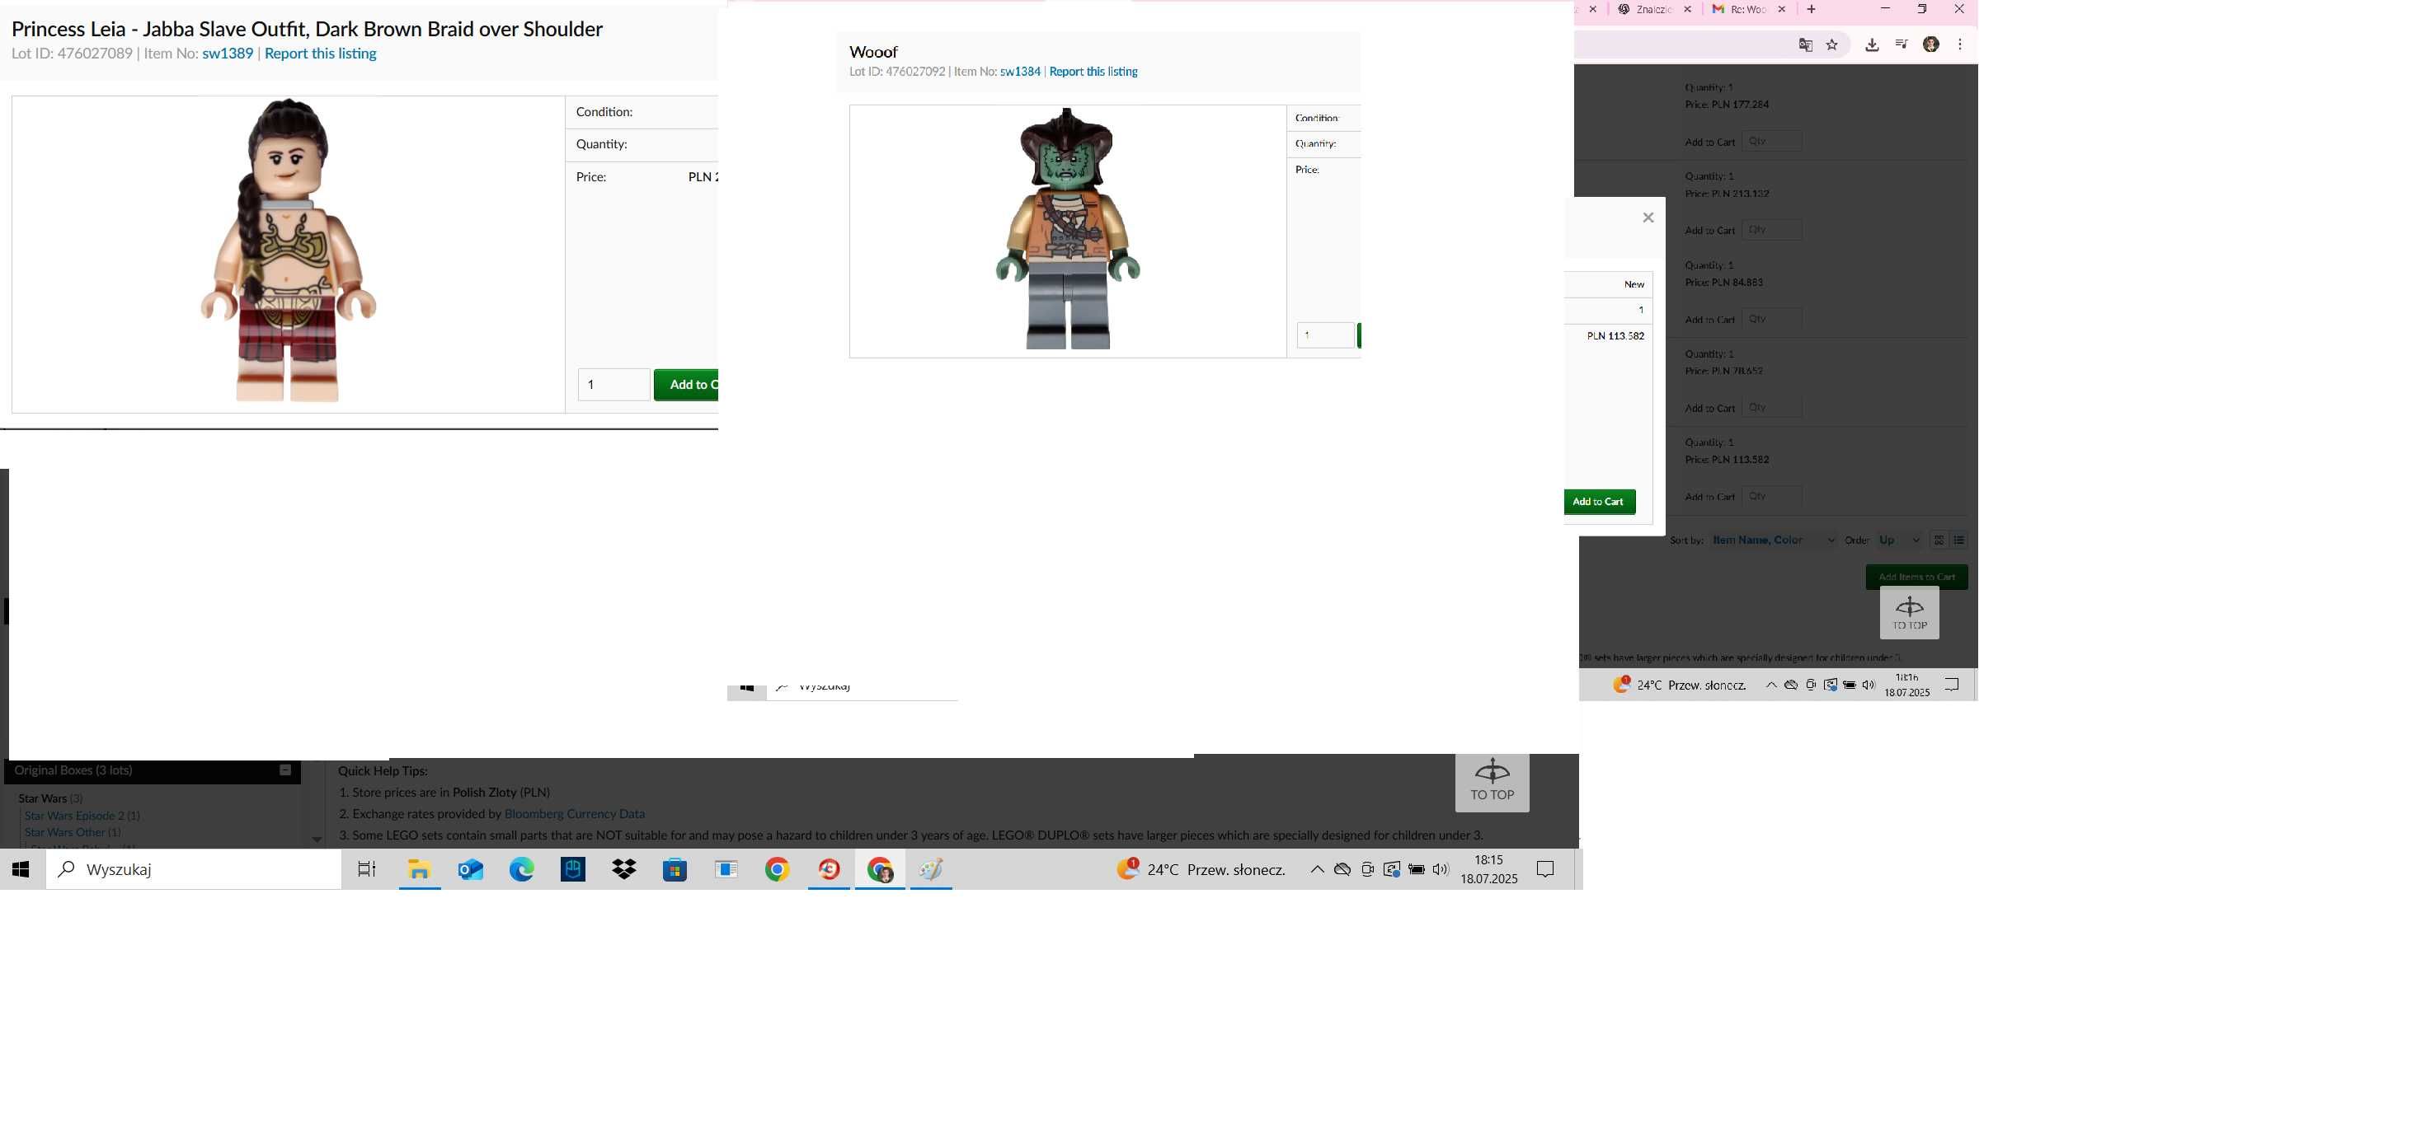Focus the Princess Leia quantity field

[x=613, y=385]
